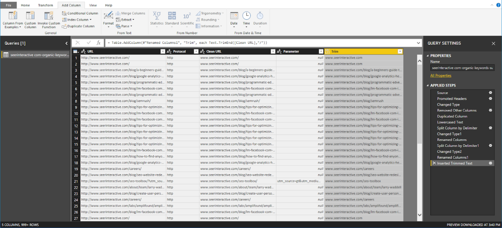
Task: Open the File menu
Action: (8, 5)
